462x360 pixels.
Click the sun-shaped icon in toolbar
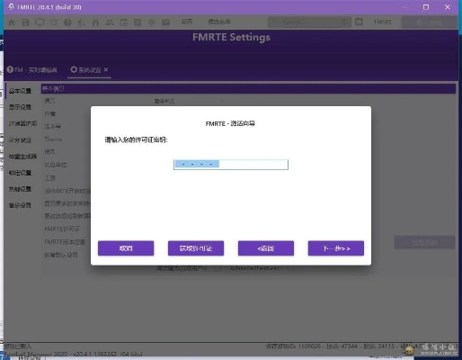(152, 22)
